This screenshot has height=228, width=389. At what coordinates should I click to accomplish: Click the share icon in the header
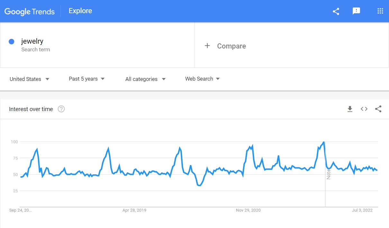tap(336, 11)
